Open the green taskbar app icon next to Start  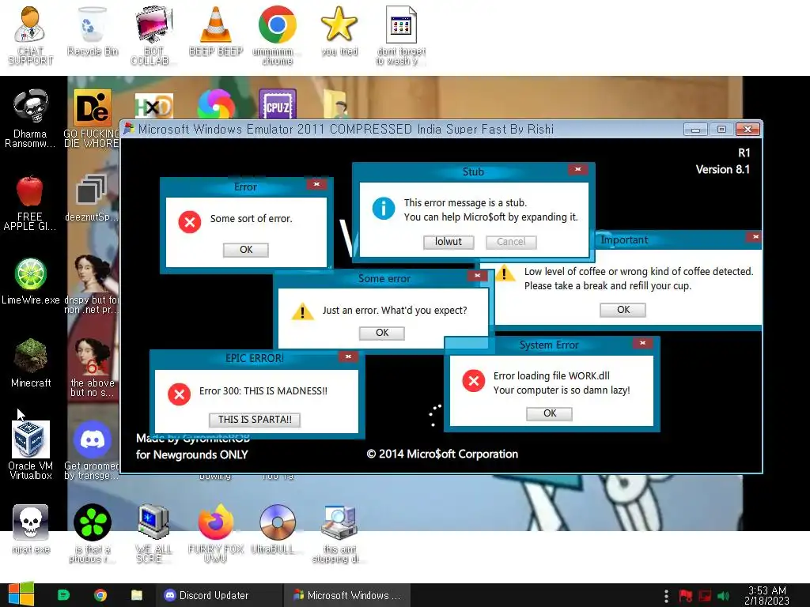click(x=63, y=595)
